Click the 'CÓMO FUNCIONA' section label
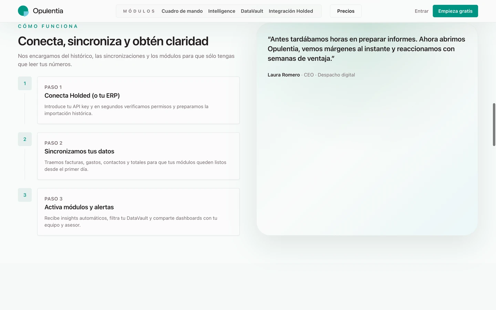The height and width of the screenshot is (310, 496). pyautogui.click(x=48, y=26)
